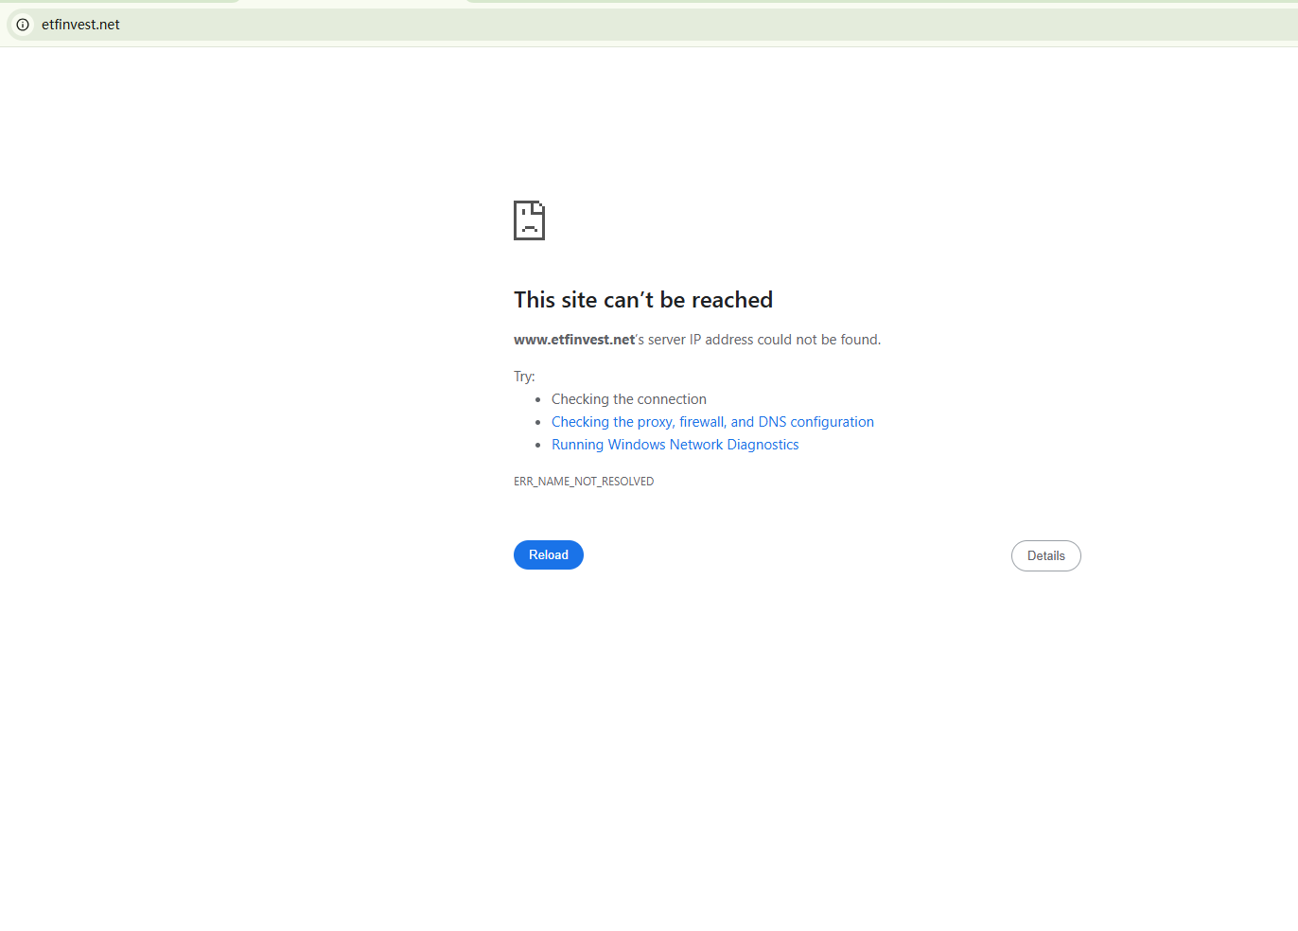1298x931 pixels.
Task: Select 'This site can't be reached' heading
Action: pos(643,300)
